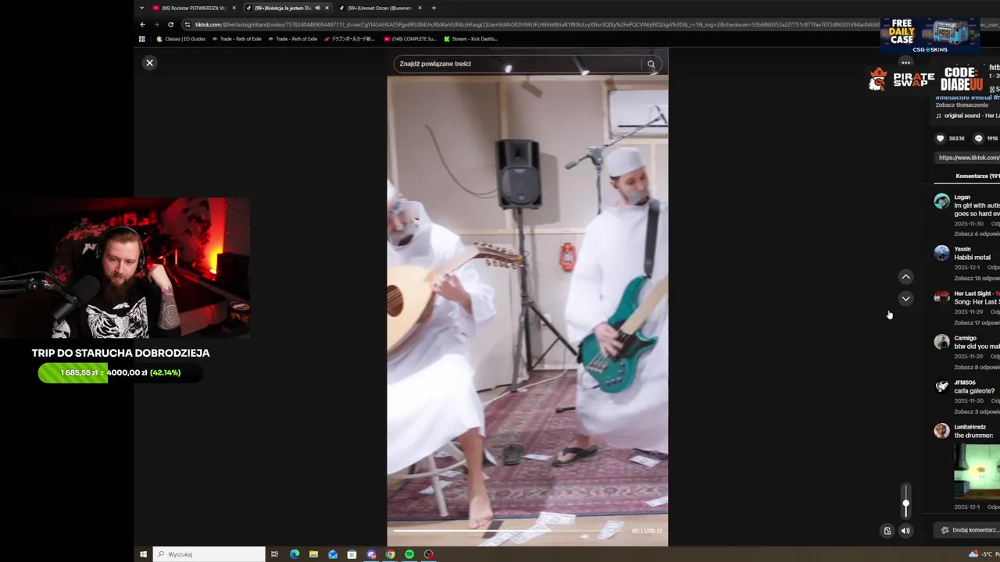This screenshot has height=562, width=1000.
Task: Close the TikTok video viewer with X
Action: (x=149, y=62)
